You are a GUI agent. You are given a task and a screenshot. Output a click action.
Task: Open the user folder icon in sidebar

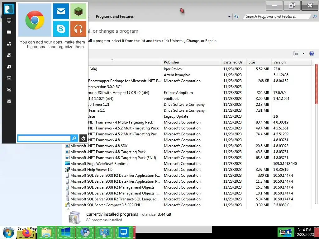pos(9,44)
